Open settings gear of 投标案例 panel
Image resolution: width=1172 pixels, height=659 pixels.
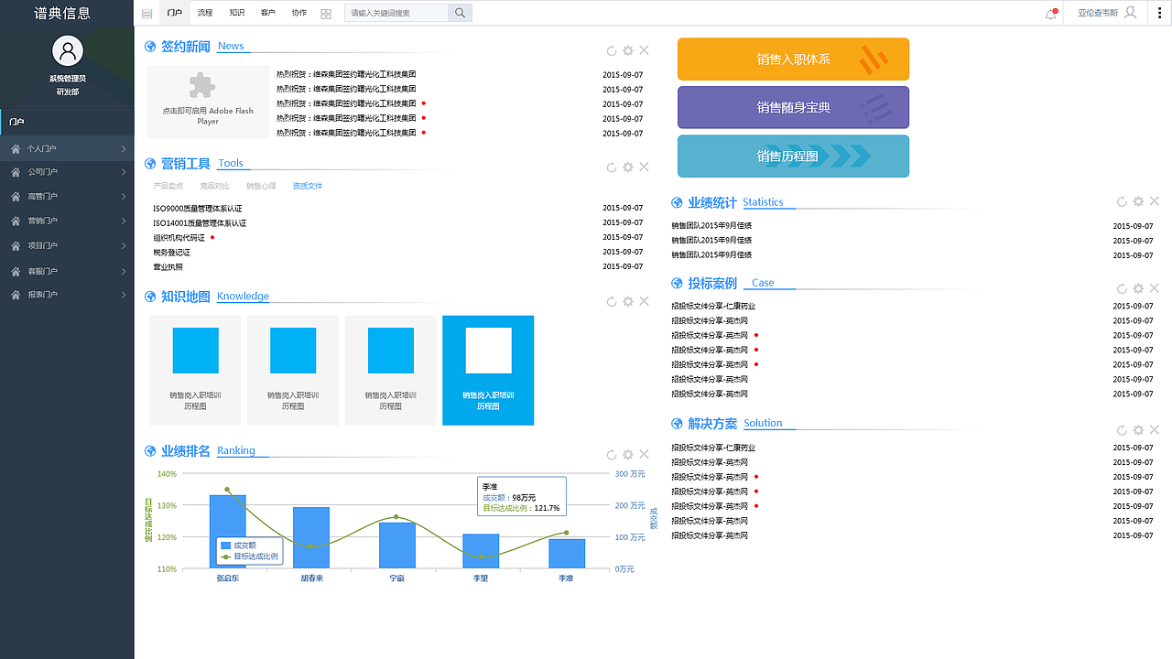[1138, 288]
